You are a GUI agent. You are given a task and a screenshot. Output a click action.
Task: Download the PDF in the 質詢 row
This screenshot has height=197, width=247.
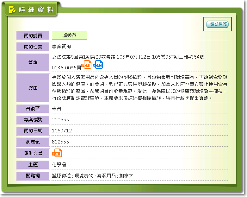(x=86, y=65)
